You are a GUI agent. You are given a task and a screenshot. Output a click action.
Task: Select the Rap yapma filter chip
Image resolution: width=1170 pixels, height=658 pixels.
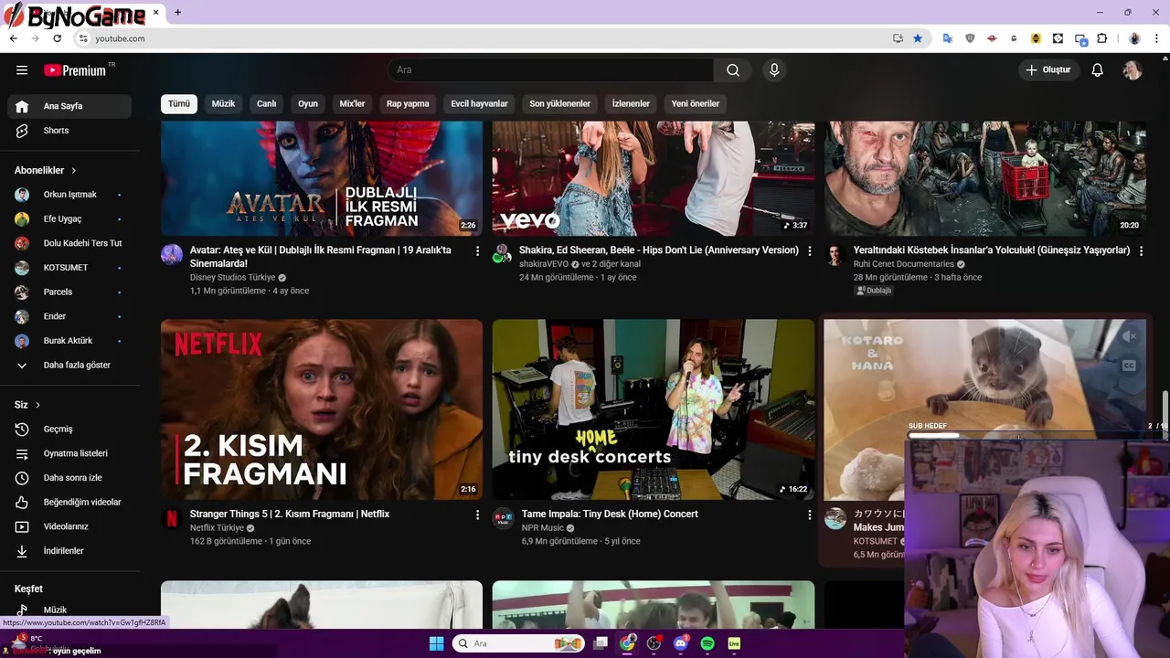408,103
